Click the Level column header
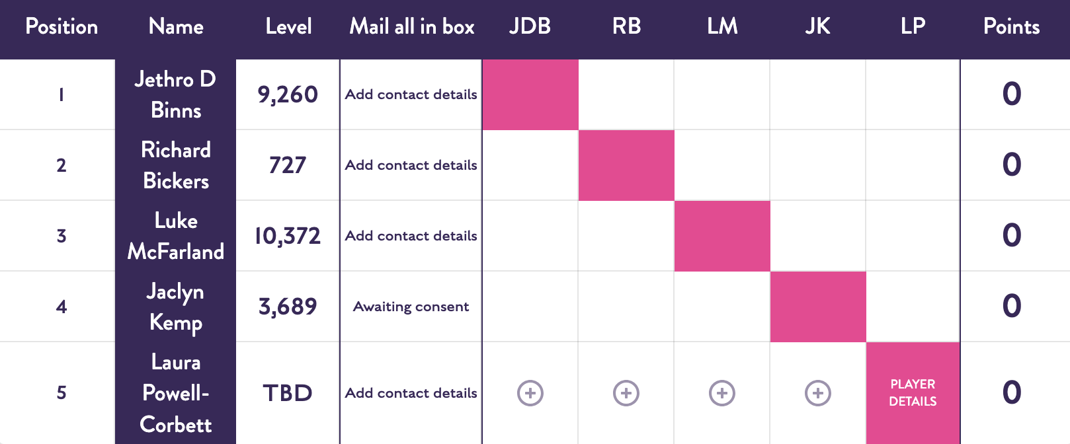The height and width of the screenshot is (444, 1070). [288, 26]
